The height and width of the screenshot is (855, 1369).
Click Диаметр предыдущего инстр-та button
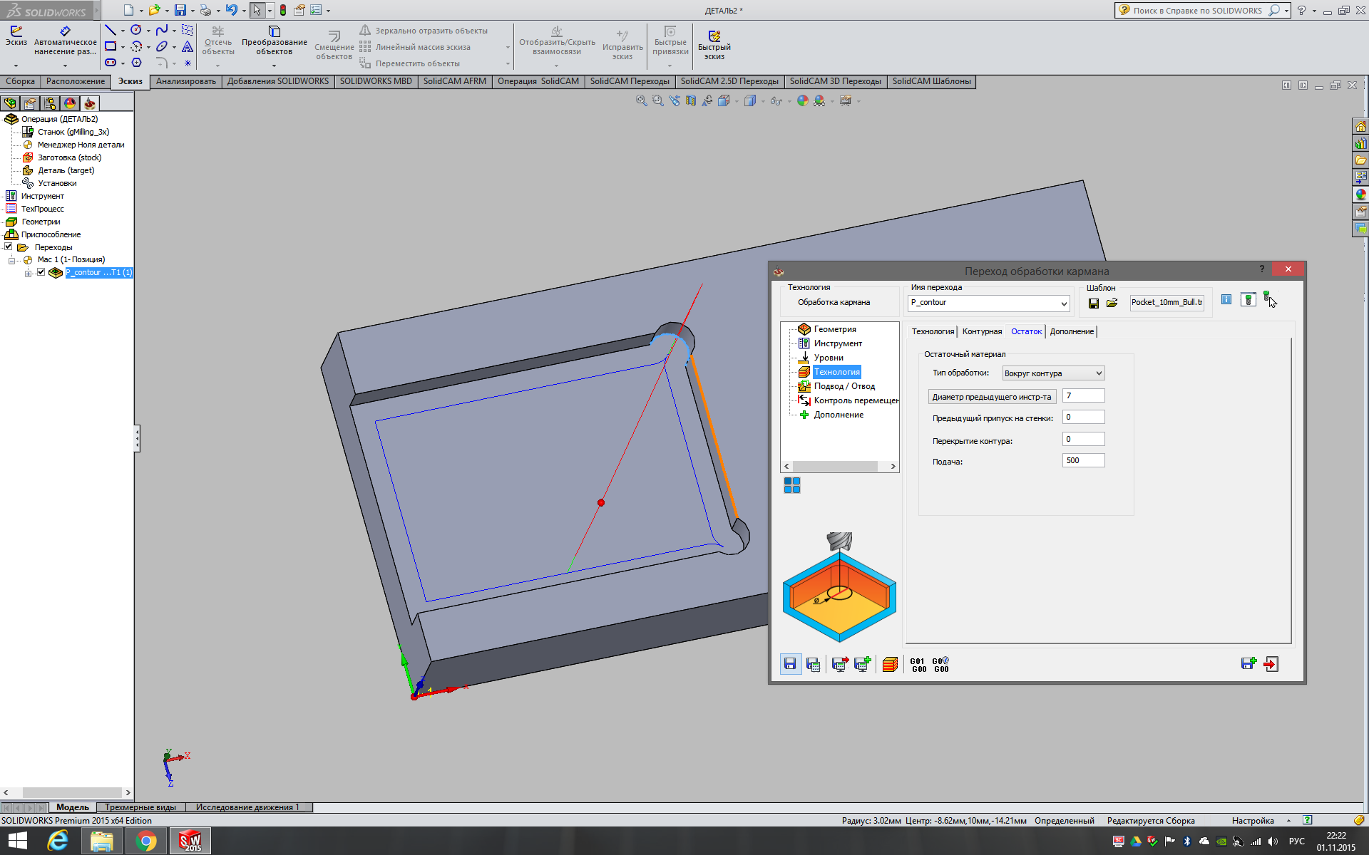[x=991, y=397]
